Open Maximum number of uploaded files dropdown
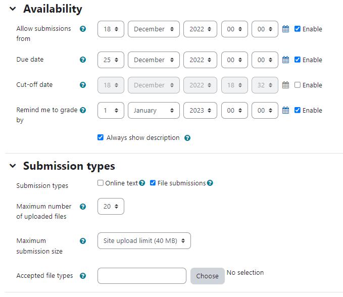Viewport: 343px width, 297px height. point(111,206)
